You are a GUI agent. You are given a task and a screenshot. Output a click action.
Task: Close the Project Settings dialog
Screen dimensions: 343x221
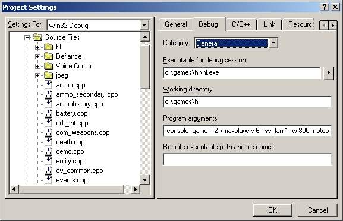[335, 7]
